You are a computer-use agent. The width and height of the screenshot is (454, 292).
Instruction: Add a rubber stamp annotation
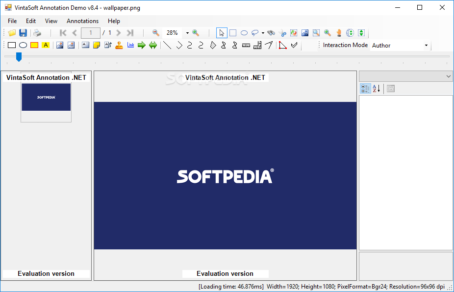coord(119,45)
